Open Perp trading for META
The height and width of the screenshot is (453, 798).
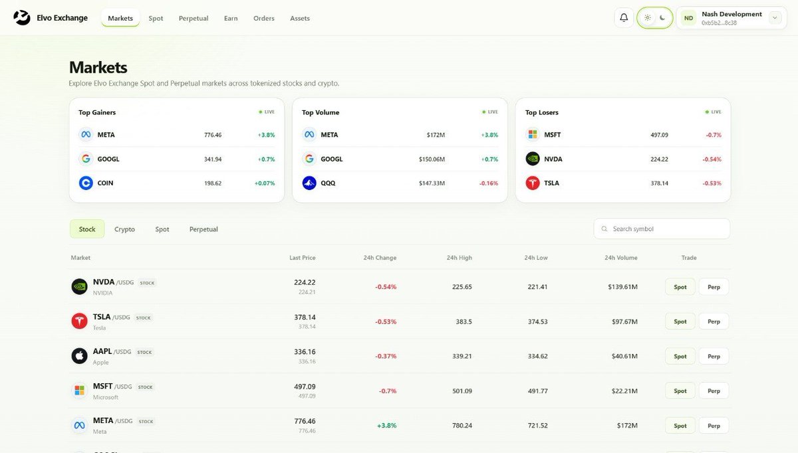click(714, 426)
